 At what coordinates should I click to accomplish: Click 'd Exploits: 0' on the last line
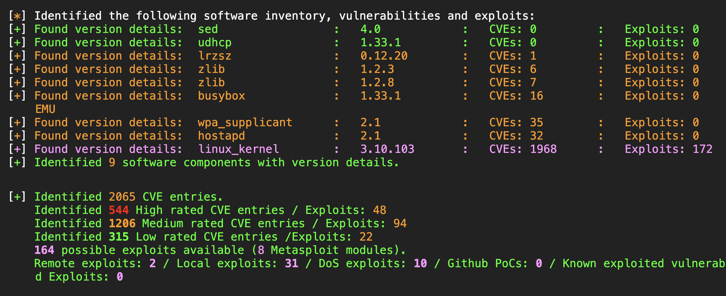[x=79, y=277]
